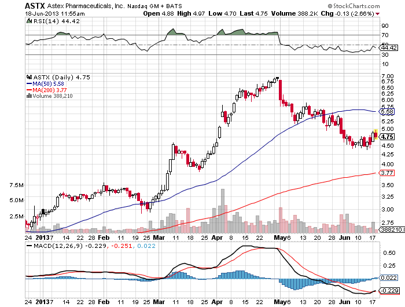Click the Jun label on price chart axis
Viewport: 405px width, 307px height.
[x=344, y=237]
